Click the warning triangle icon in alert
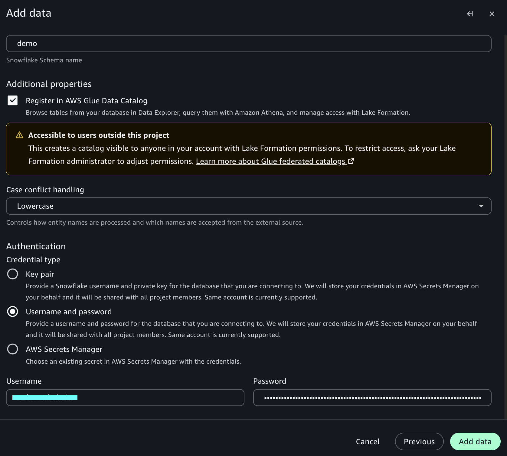Image resolution: width=507 pixels, height=456 pixels. coord(19,135)
